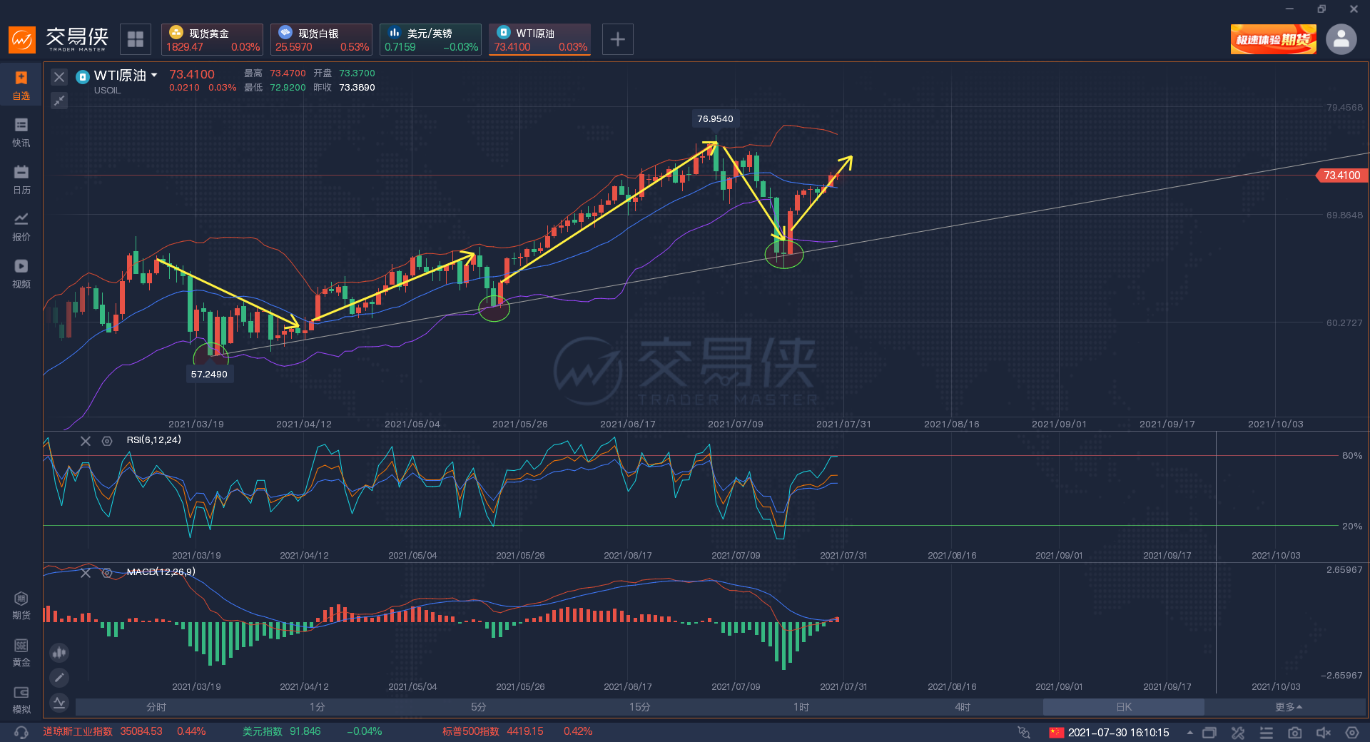Select the 4时 timeframe
This screenshot has width=1370, height=742.
pos(963,707)
